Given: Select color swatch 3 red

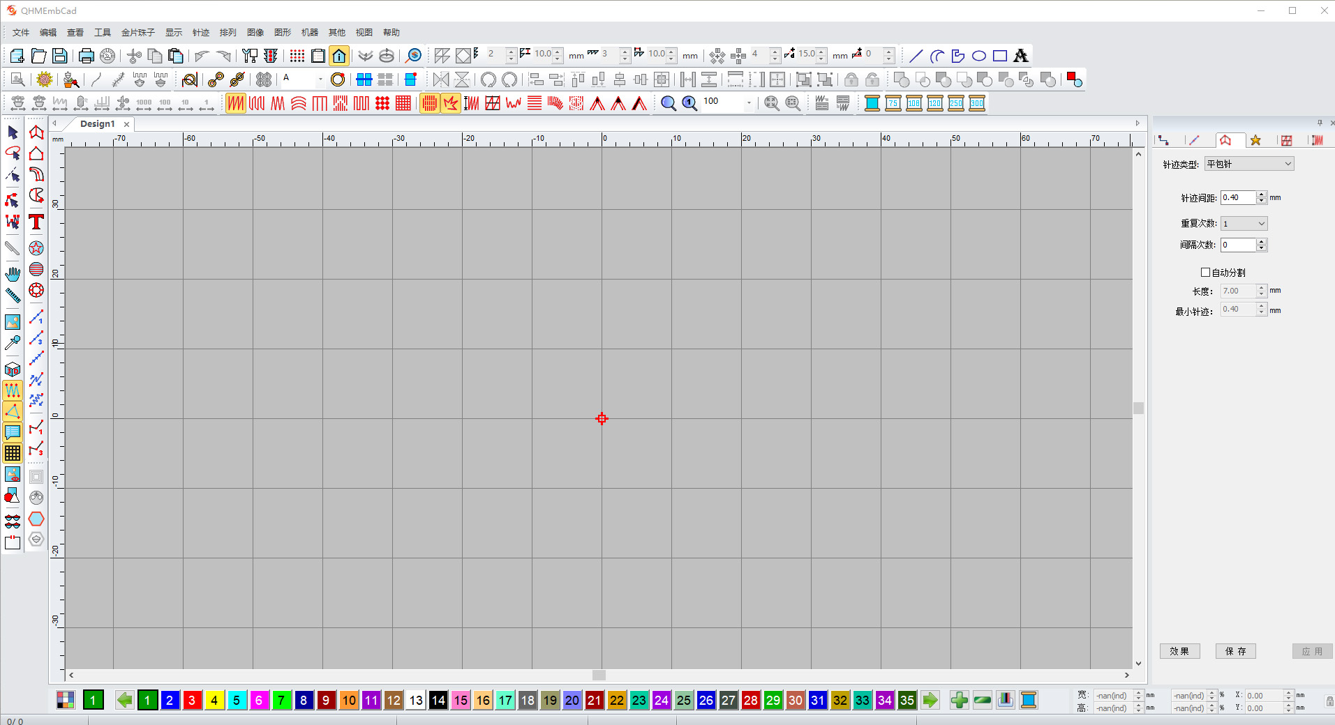Looking at the screenshot, I should click(x=192, y=700).
